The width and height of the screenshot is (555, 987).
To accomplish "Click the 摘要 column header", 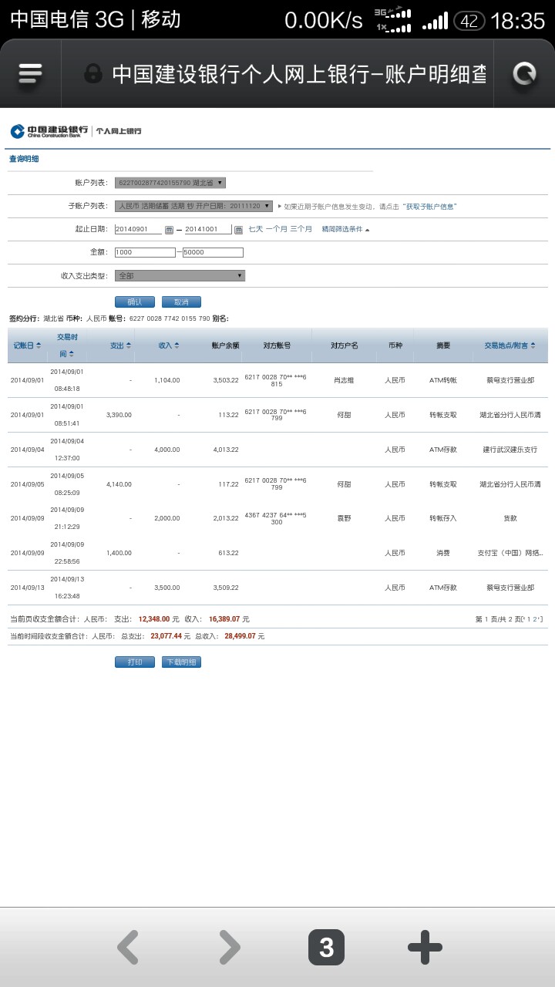I will (443, 345).
